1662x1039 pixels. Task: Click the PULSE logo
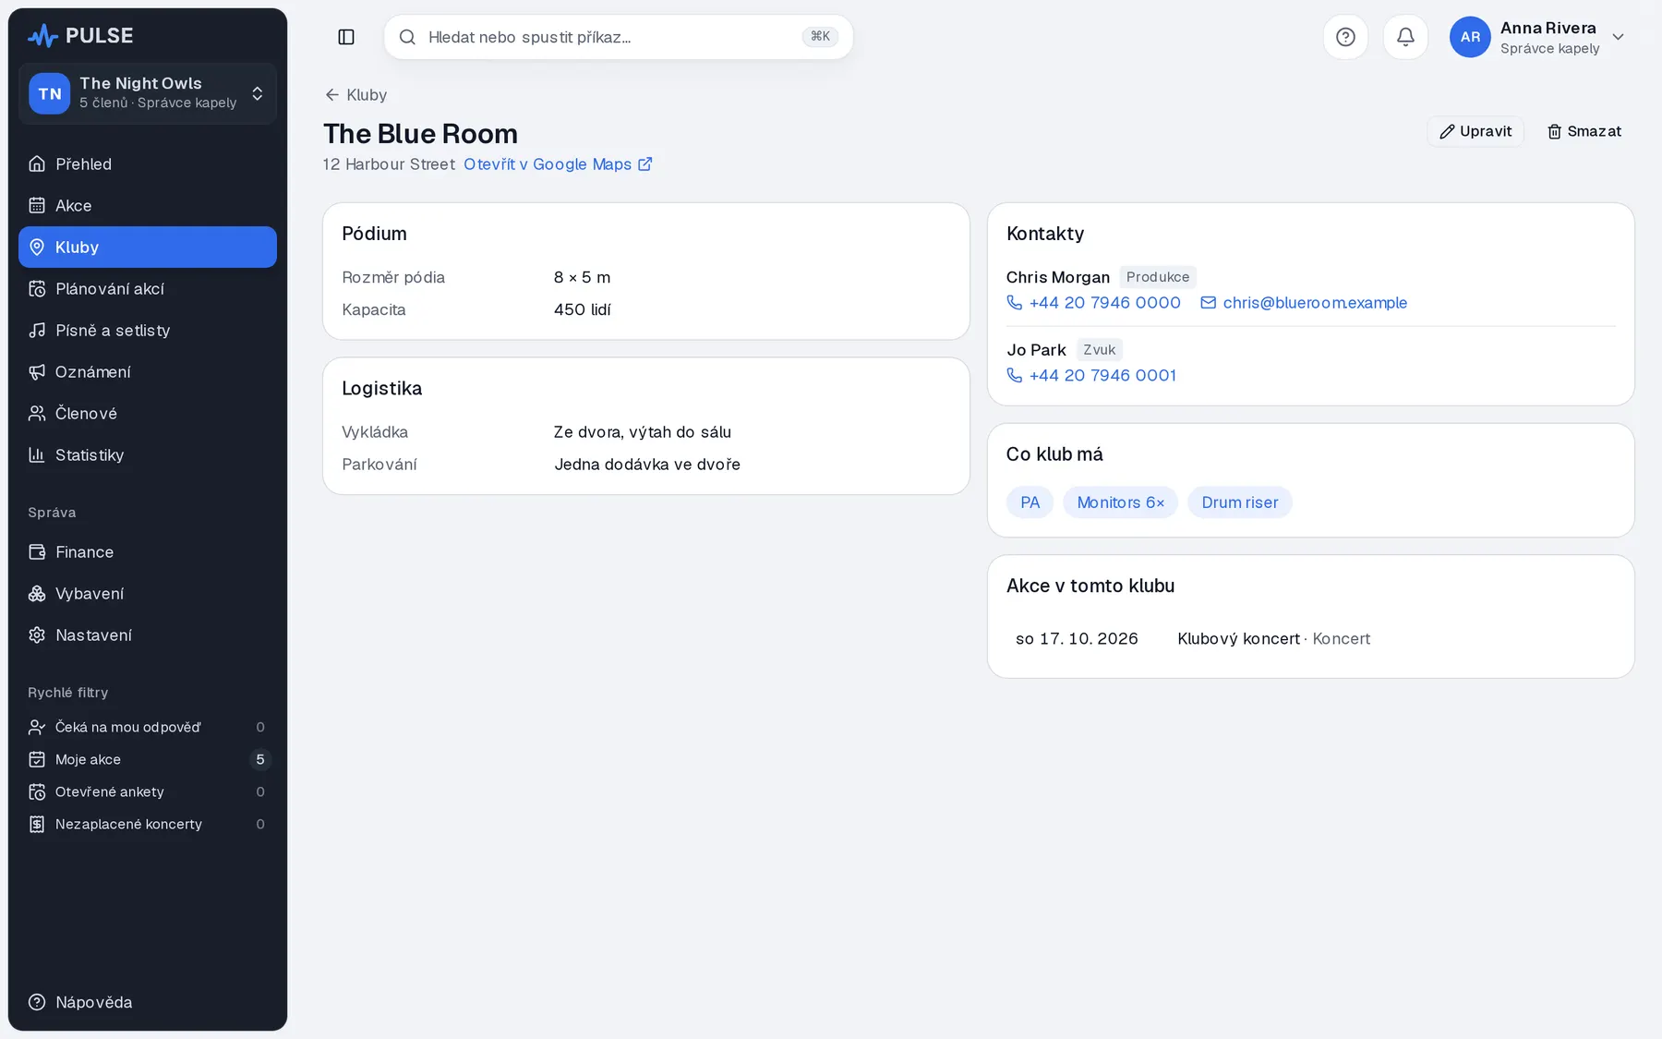tap(80, 36)
